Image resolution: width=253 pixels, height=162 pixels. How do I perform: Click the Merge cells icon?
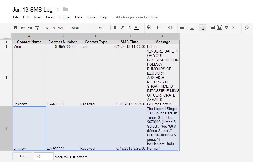169,28
